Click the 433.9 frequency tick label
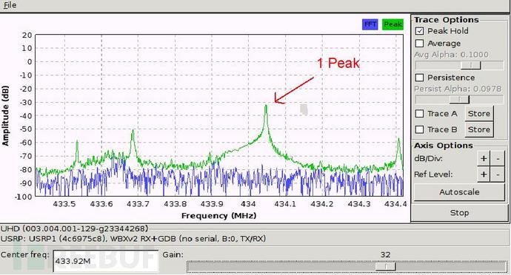Screen dimensions: 511x275 pyautogui.click(x=212, y=204)
